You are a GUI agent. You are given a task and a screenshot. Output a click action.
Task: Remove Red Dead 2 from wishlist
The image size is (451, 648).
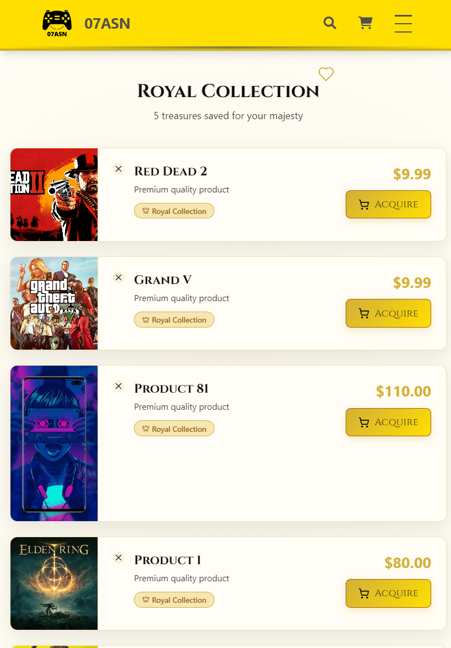tap(119, 169)
